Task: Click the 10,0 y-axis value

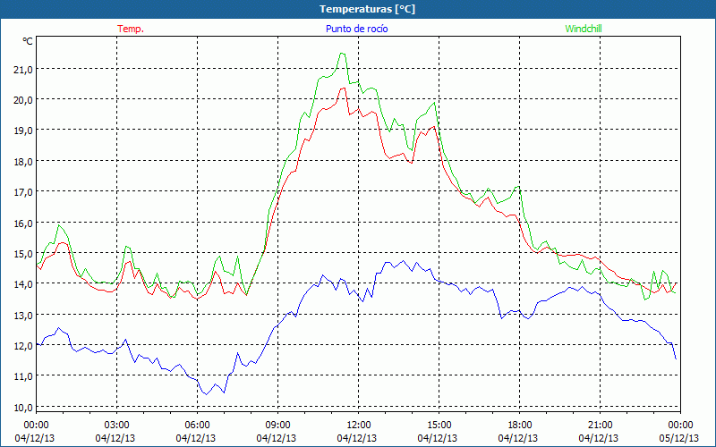Action: pyautogui.click(x=24, y=408)
